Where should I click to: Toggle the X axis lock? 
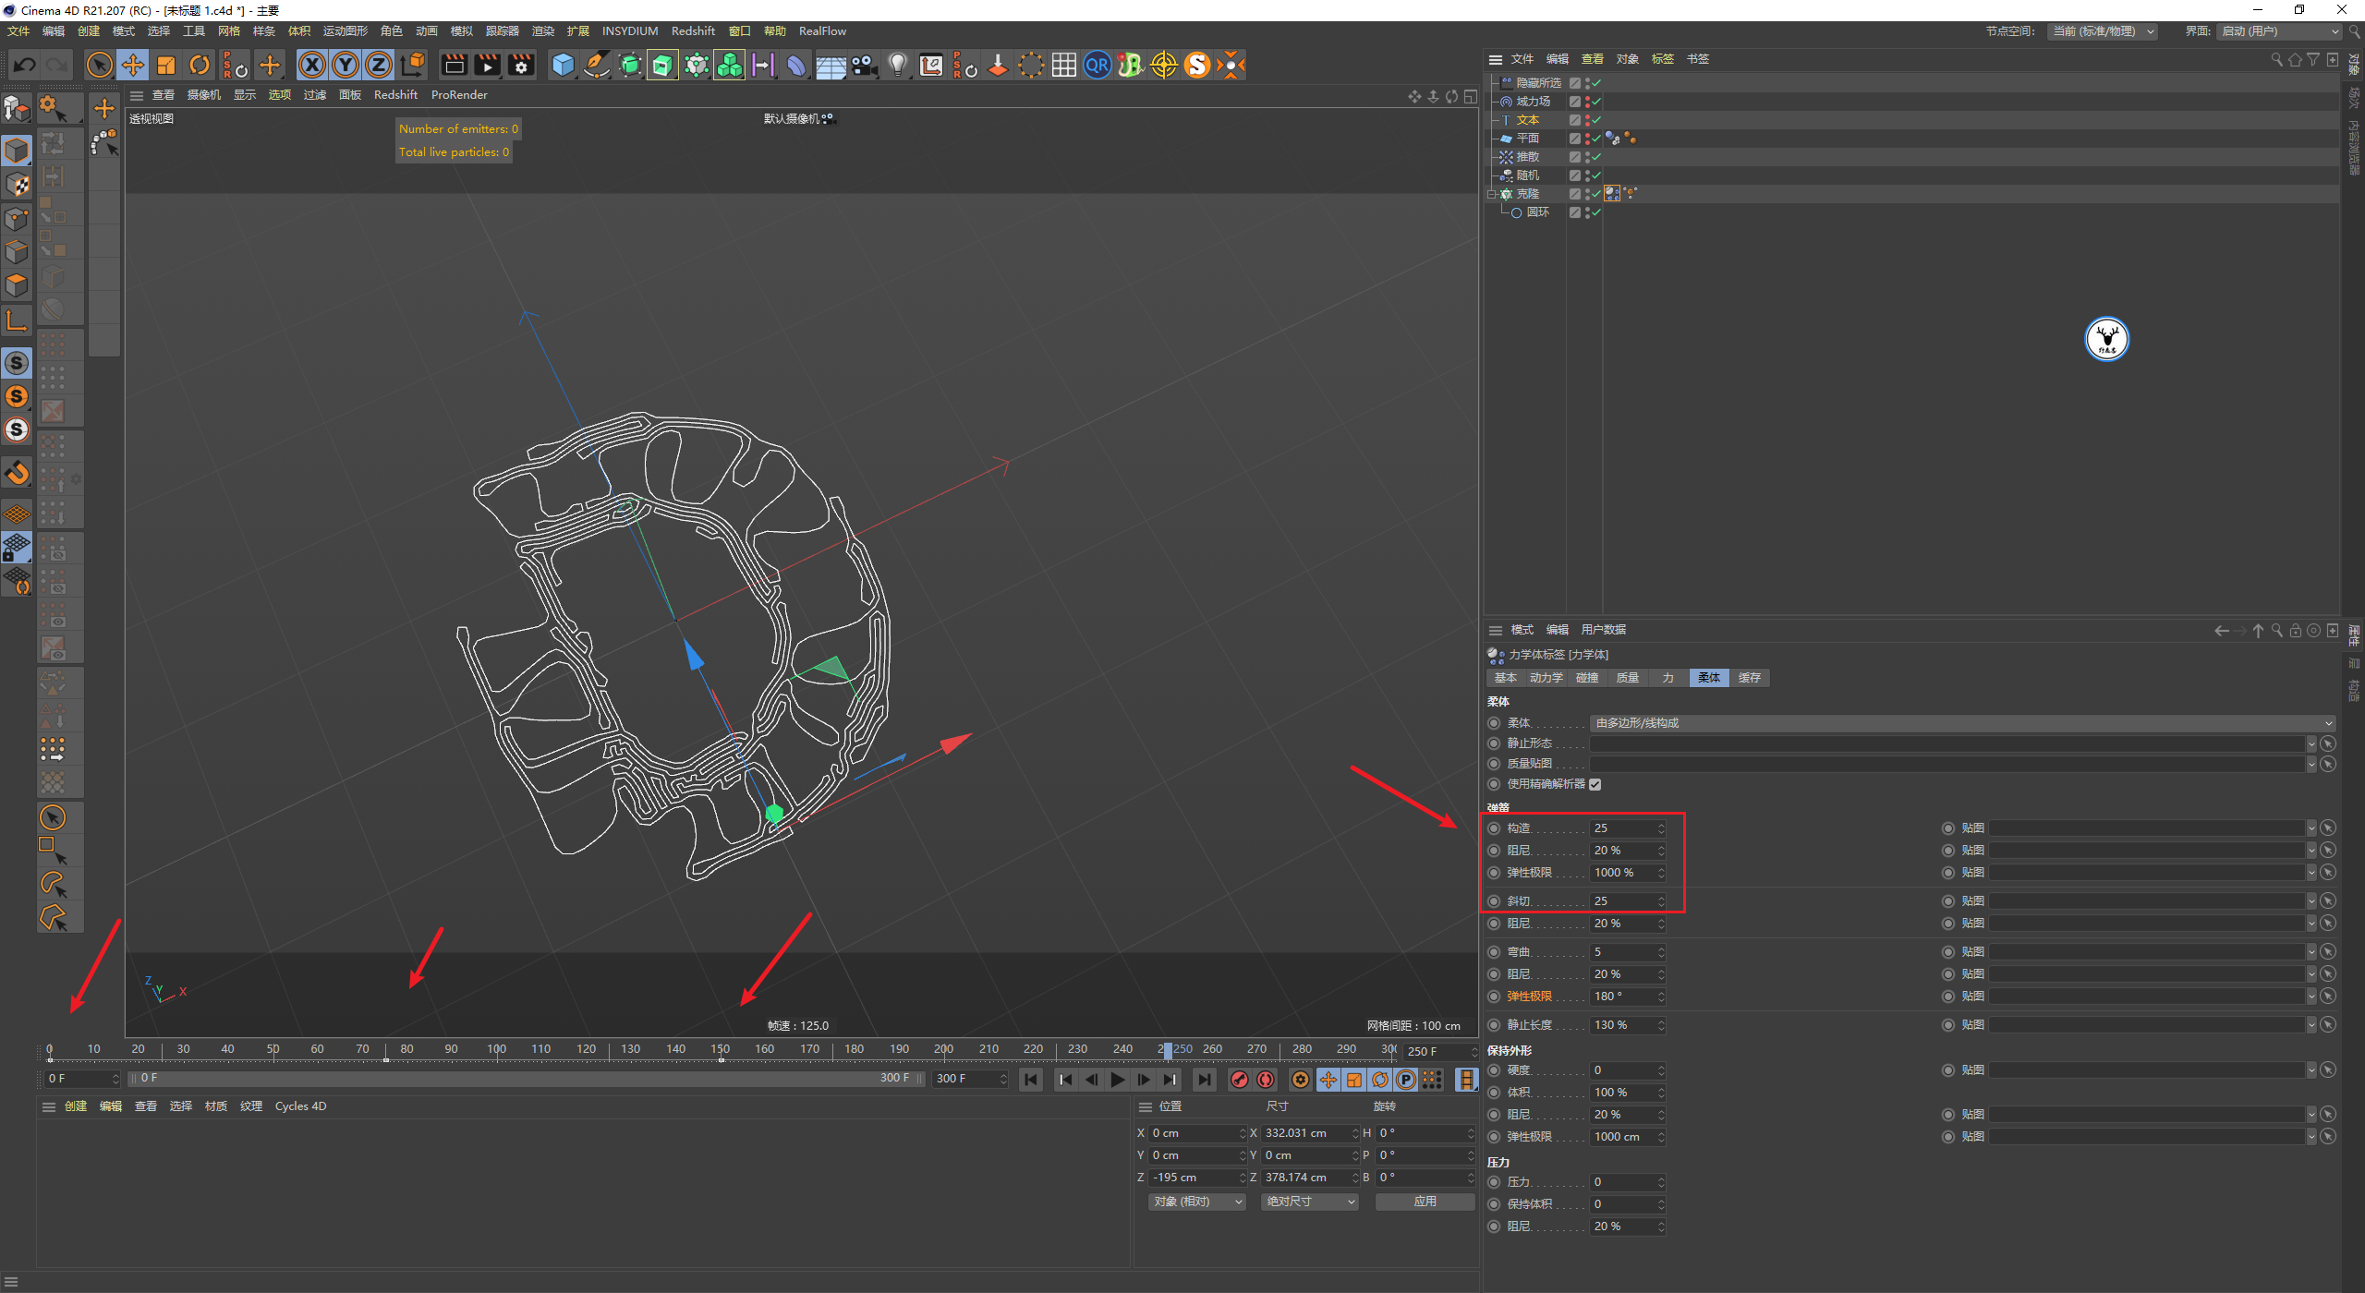pyautogui.click(x=312, y=65)
